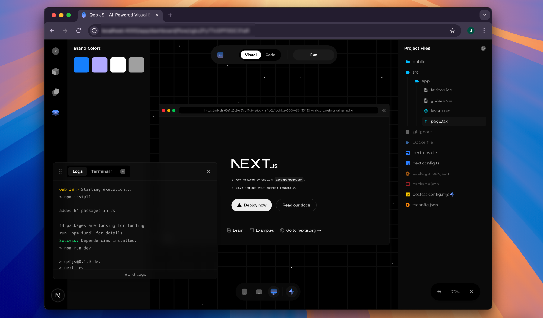This screenshot has width=543, height=318.
Task: Open the Learn link in preview
Action: pyautogui.click(x=235, y=230)
